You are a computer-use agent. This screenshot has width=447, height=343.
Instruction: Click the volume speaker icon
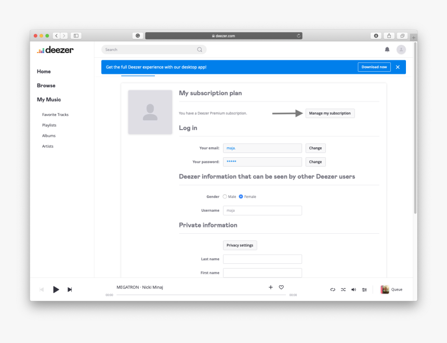[x=353, y=290]
